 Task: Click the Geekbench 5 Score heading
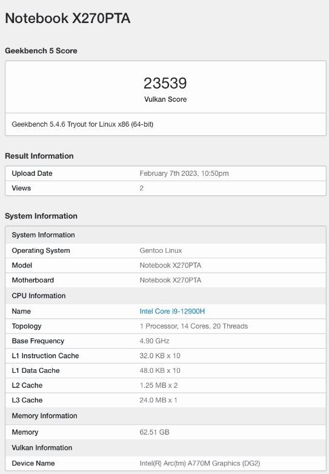(x=41, y=50)
